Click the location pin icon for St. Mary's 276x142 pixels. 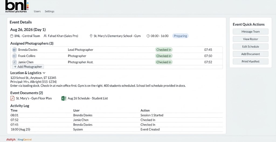tap(91, 36)
